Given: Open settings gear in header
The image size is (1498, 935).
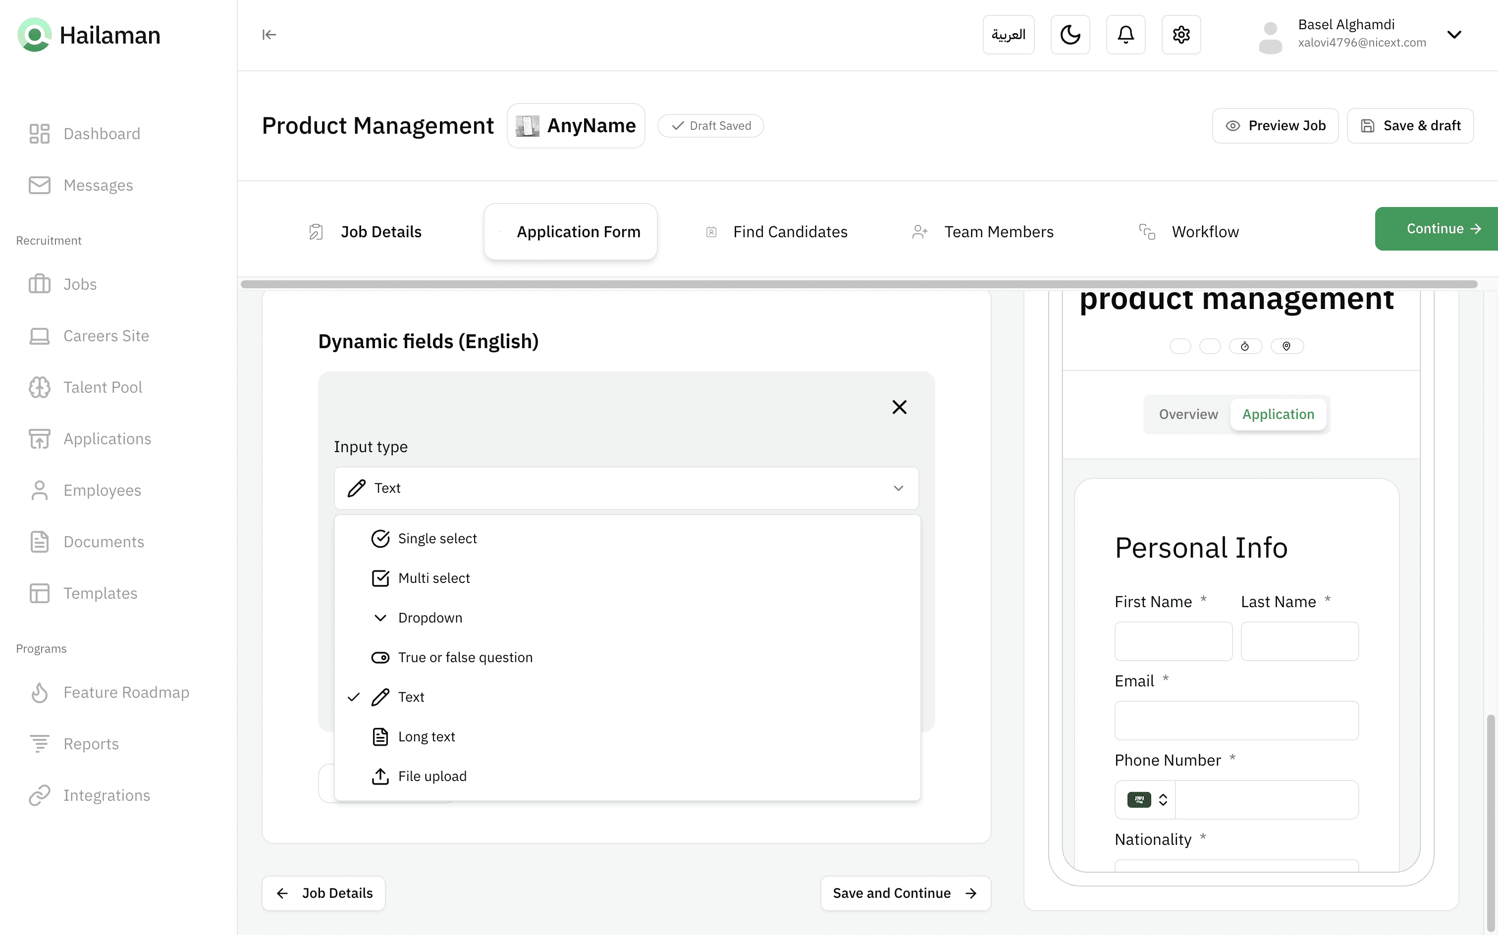Looking at the screenshot, I should 1180,35.
